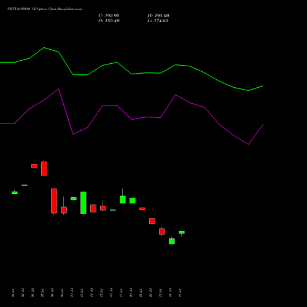This screenshot has height=307, width=307.
Task: Click the green candle for 24 Jul
Action: 172,241
